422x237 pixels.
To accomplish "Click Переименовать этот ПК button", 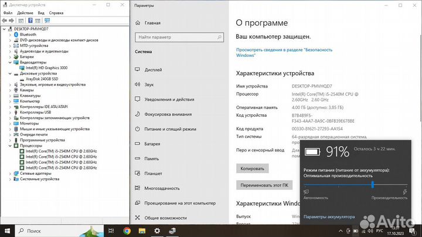I will click(264, 185).
